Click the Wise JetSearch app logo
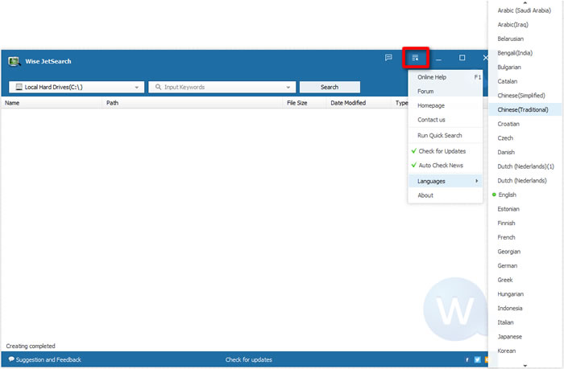564x369 pixels. click(14, 61)
